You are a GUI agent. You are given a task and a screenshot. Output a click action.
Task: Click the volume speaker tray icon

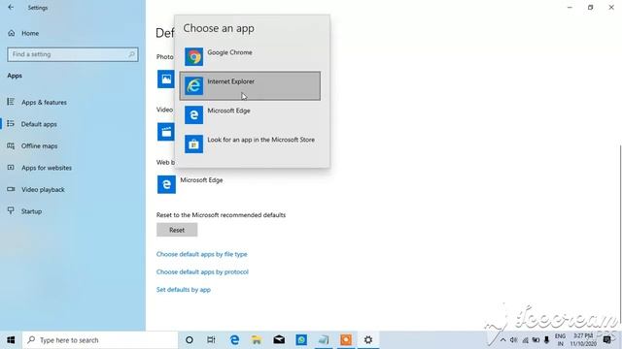[x=513, y=340]
